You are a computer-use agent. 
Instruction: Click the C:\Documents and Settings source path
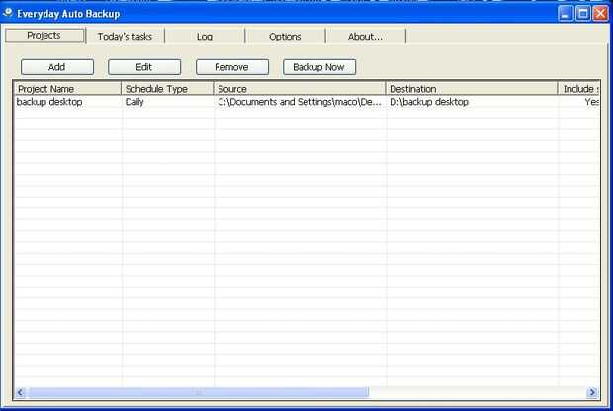coord(300,102)
